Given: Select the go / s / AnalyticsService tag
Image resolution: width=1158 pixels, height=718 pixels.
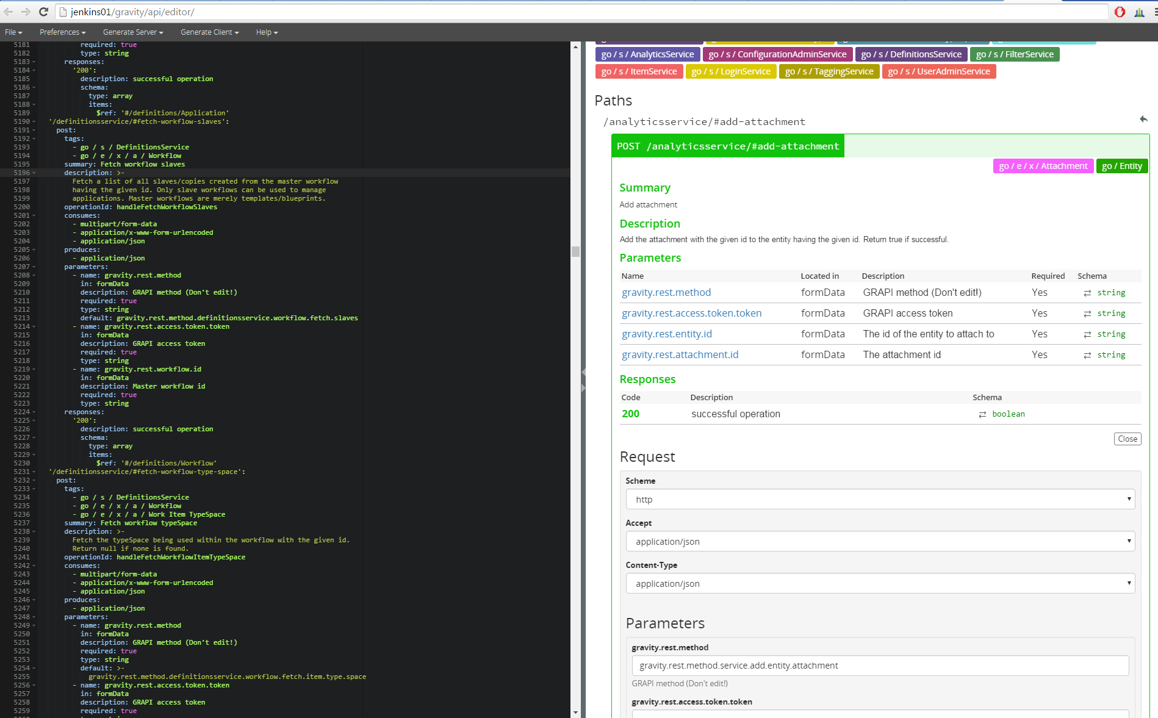Looking at the screenshot, I should 647,54.
